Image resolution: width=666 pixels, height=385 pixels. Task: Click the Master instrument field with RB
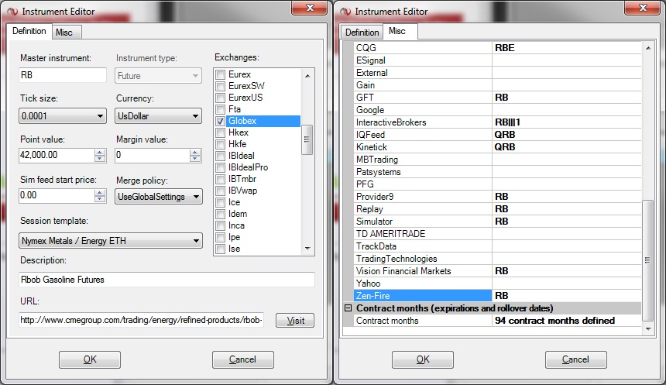[x=63, y=75]
